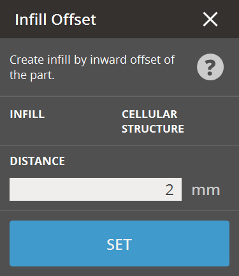This screenshot has height=276, width=239.
Task: Click the infill description text
Action: click(x=92, y=67)
